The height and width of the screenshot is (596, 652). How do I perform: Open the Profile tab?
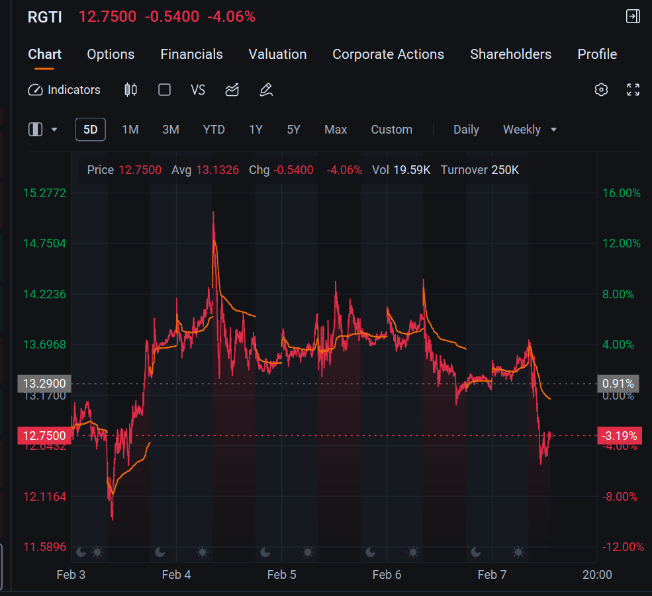[597, 54]
